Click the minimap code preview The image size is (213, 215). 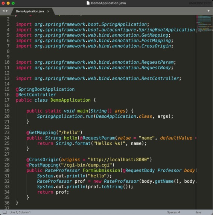click(x=204, y=23)
